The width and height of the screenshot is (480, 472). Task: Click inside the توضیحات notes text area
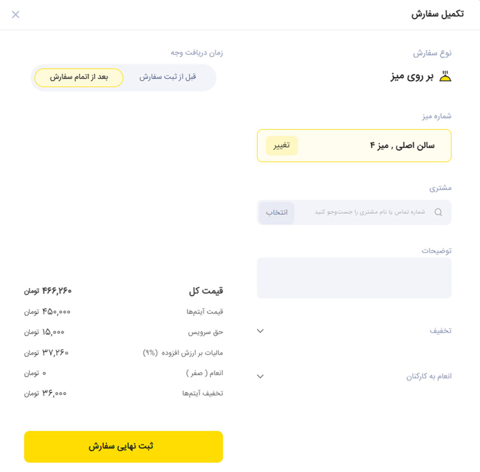click(354, 278)
